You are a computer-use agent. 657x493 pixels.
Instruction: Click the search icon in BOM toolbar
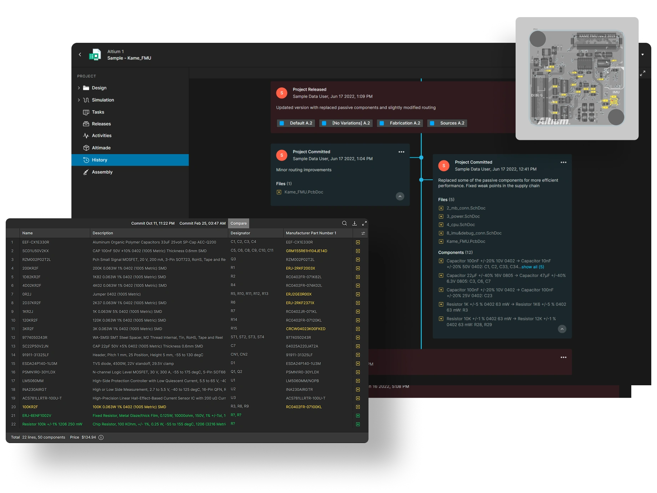tap(344, 223)
